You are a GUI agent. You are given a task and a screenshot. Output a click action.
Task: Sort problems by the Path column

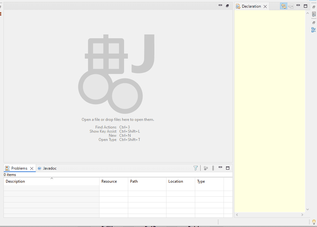pyautogui.click(x=147, y=181)
